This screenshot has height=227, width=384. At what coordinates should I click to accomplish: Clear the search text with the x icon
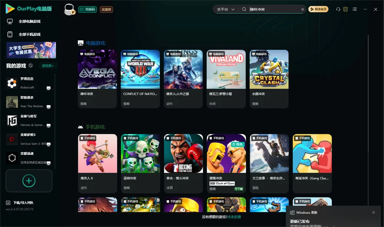point(303,9)
